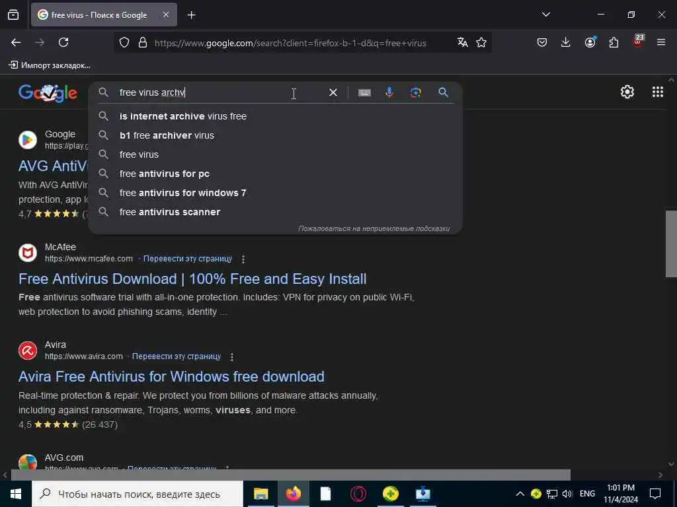Image resolution: width=677 pixels, height=507 pixels.
Task: Submit search with magnifier button
Action: 443,92
